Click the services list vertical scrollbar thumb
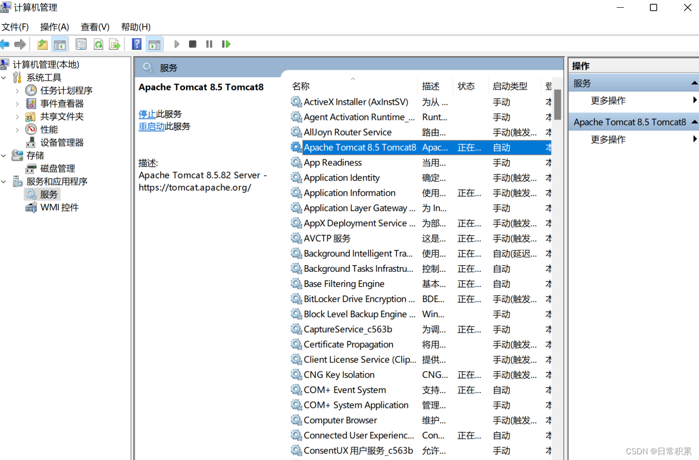 pyautogui.click(x=558, y=104)
